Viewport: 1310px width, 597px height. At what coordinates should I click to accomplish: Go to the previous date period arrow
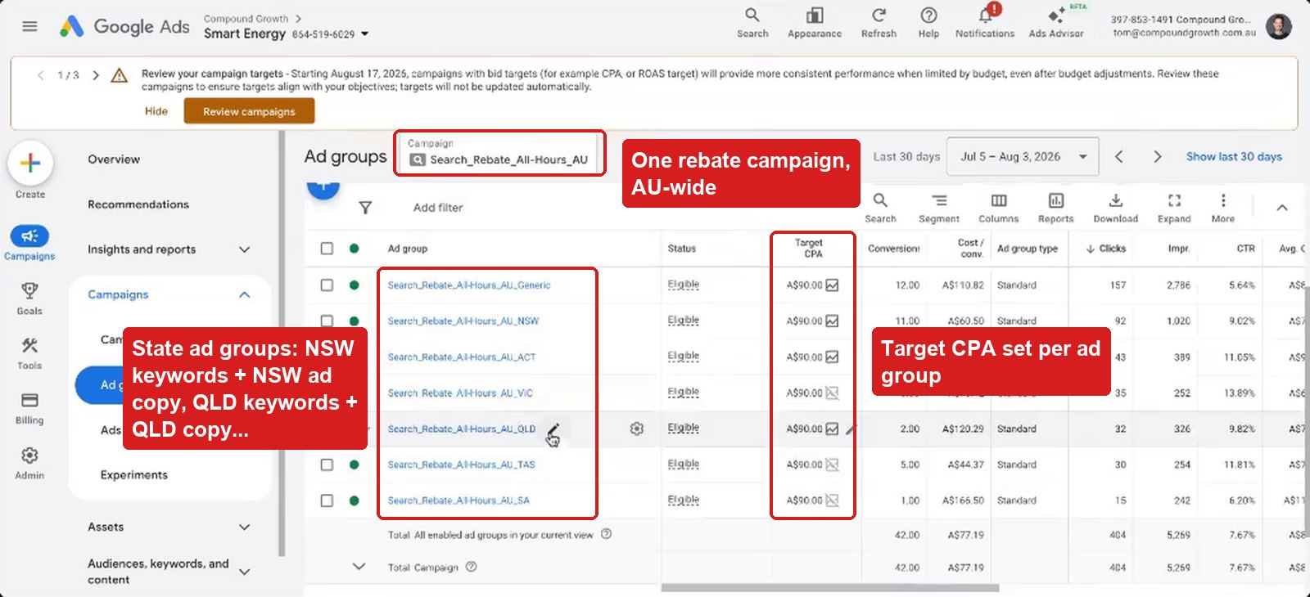[x=1119, y=156]
